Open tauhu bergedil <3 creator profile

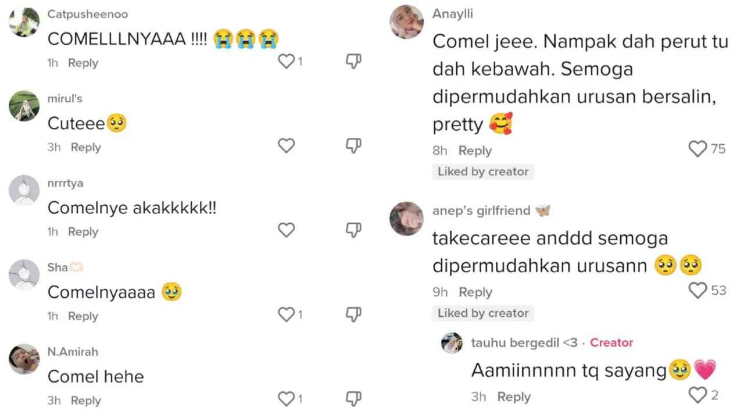click(x=524, y=342)
